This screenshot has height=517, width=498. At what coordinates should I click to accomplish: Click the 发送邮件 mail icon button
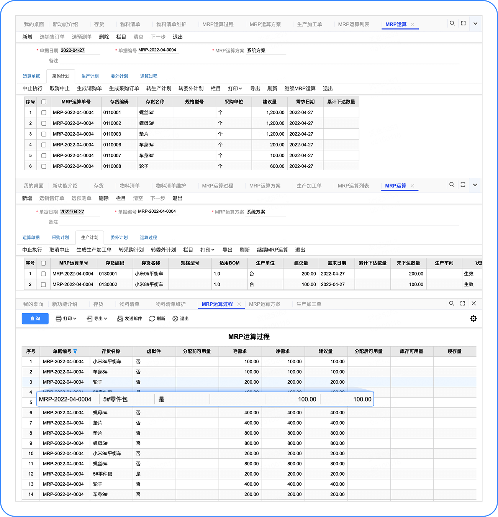click(x=129, y=318)
